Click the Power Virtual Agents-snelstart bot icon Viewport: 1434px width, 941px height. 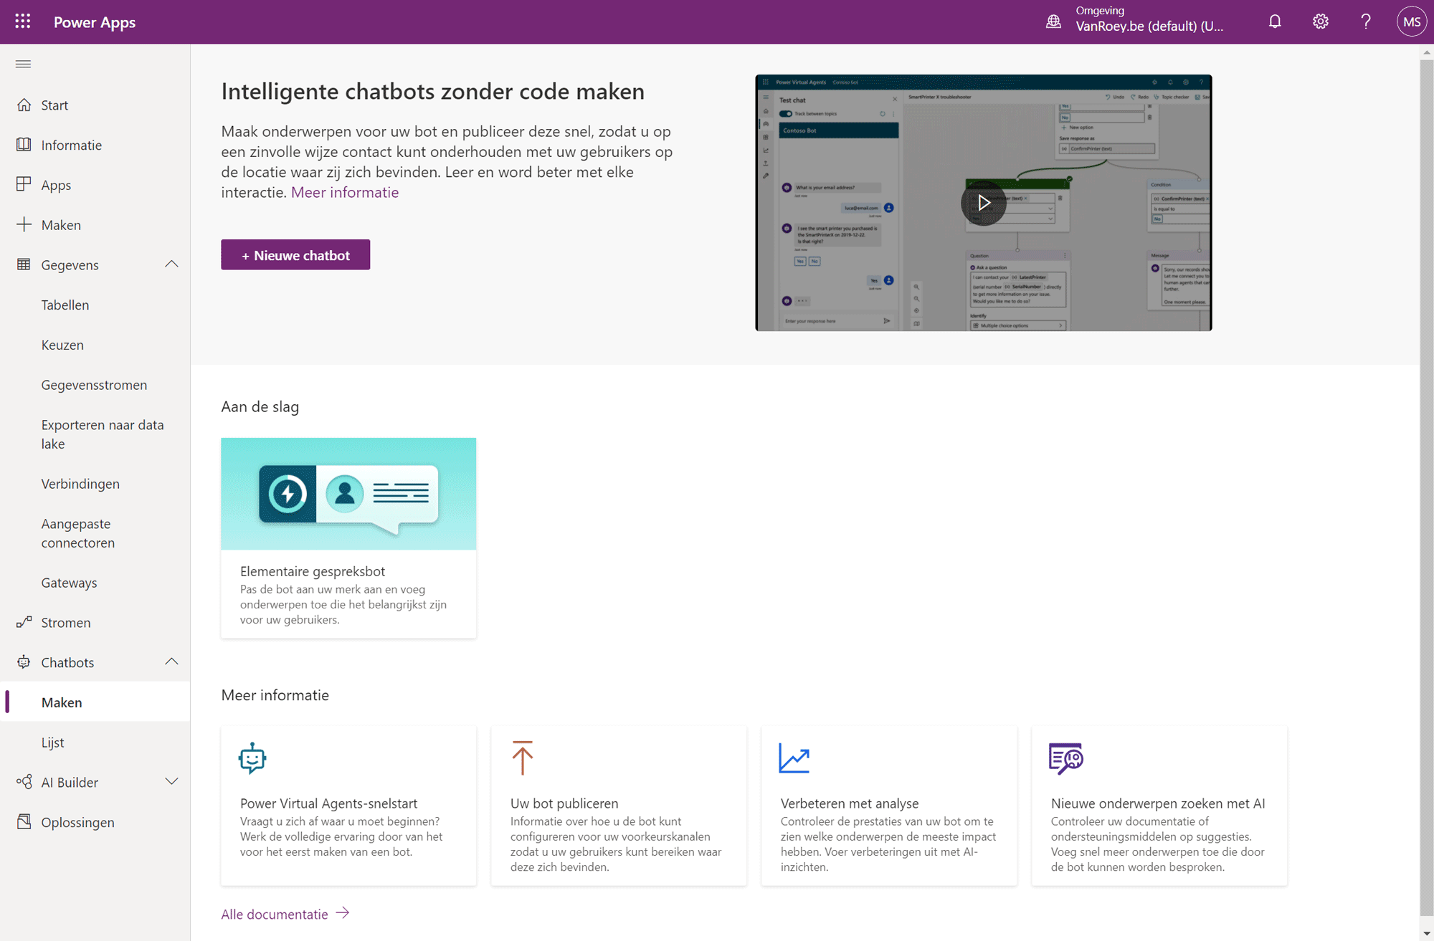(252, 758)
